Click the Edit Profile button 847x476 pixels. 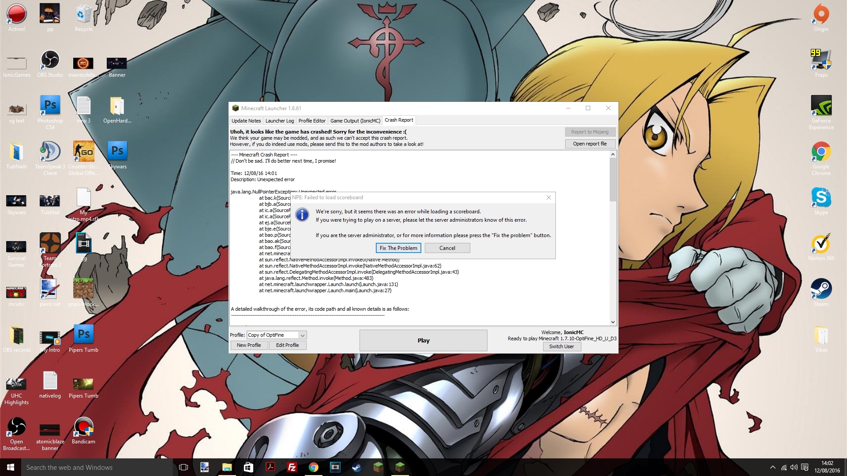click(x=288, y=346)
